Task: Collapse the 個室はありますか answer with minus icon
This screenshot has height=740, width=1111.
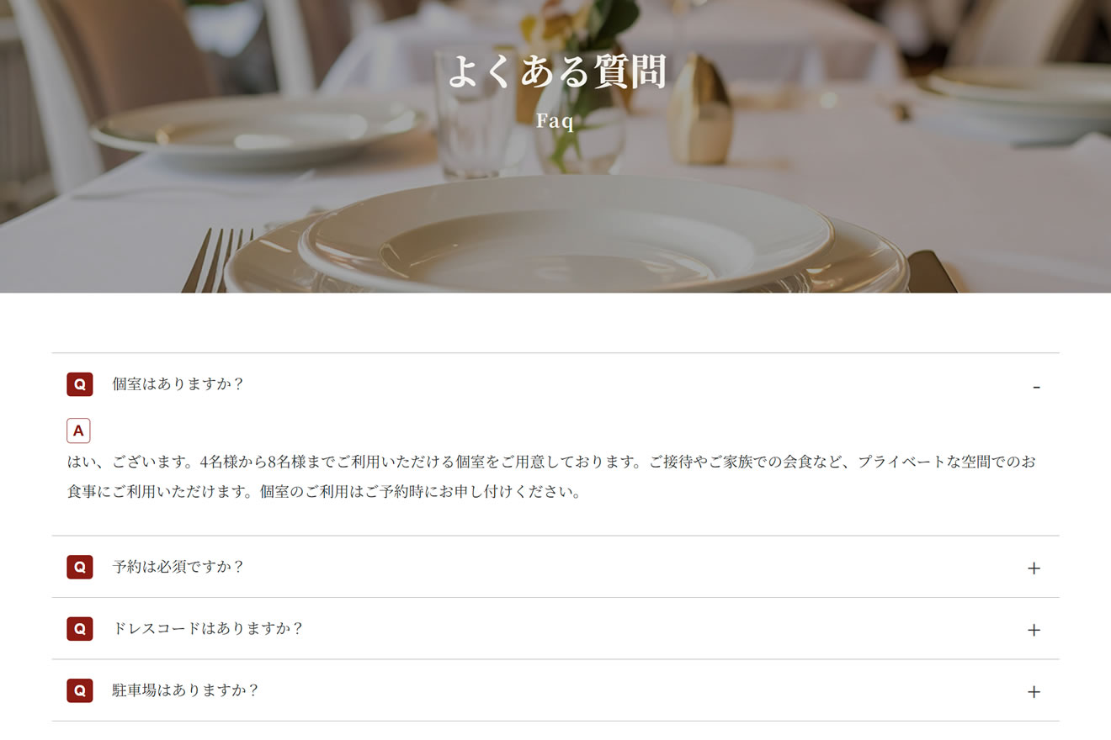Action: 1036,387
